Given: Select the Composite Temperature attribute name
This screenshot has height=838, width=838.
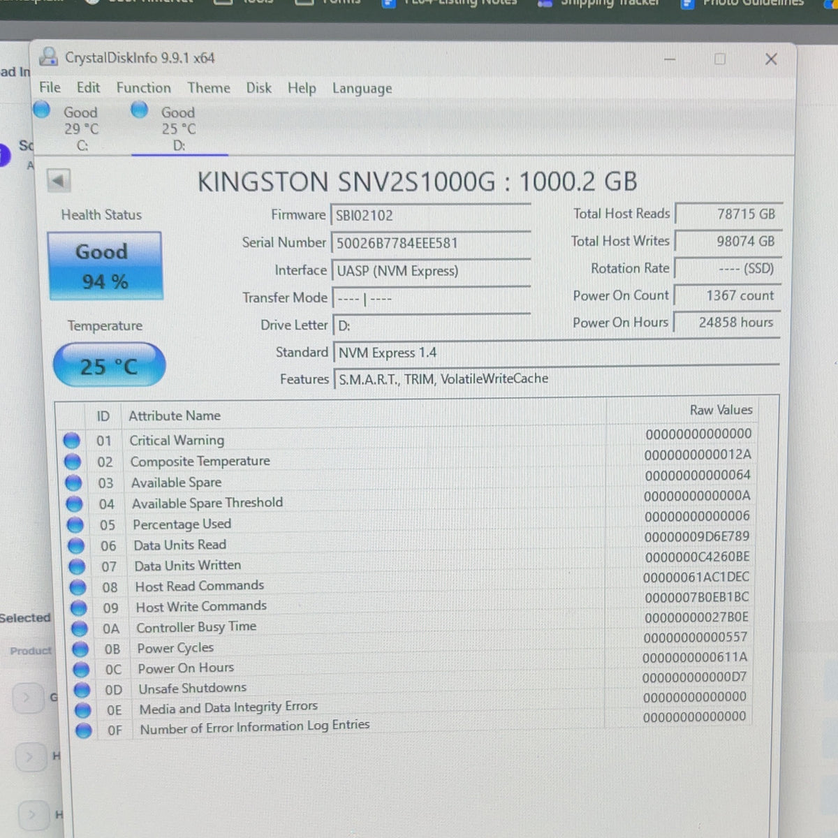Looking at the screenshot, I should tap(200, 461).
